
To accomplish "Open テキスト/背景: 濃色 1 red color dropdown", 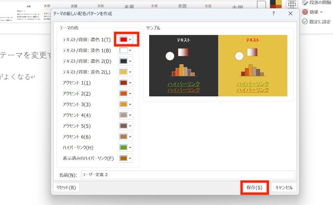I will coord(125,40).
